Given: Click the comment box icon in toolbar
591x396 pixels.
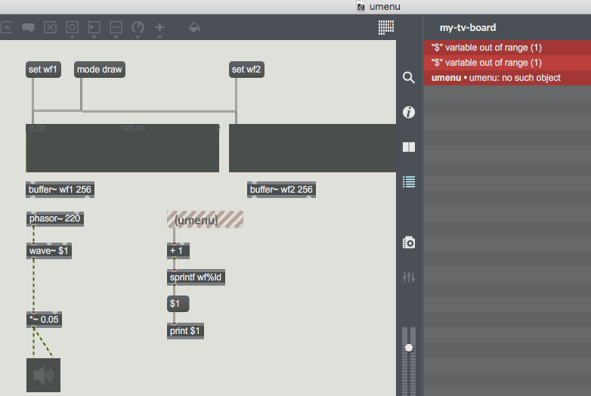Looking at the screenshot, I should point(29,28).
